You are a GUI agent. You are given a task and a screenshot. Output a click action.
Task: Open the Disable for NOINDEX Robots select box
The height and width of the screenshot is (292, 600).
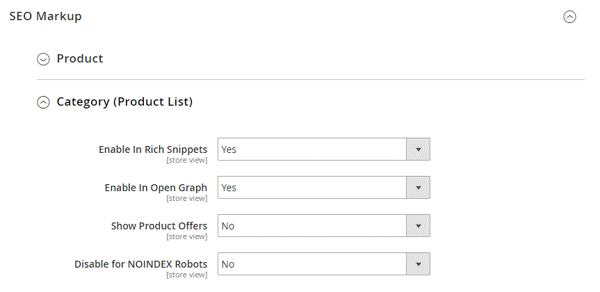pyautogui.click(x=312, y=264)
